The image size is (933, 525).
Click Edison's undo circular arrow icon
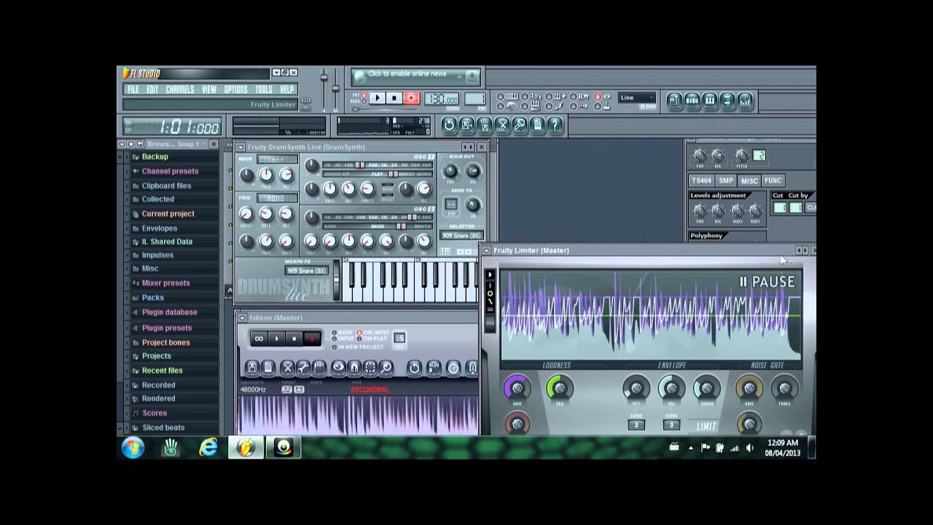click(415, 368)
